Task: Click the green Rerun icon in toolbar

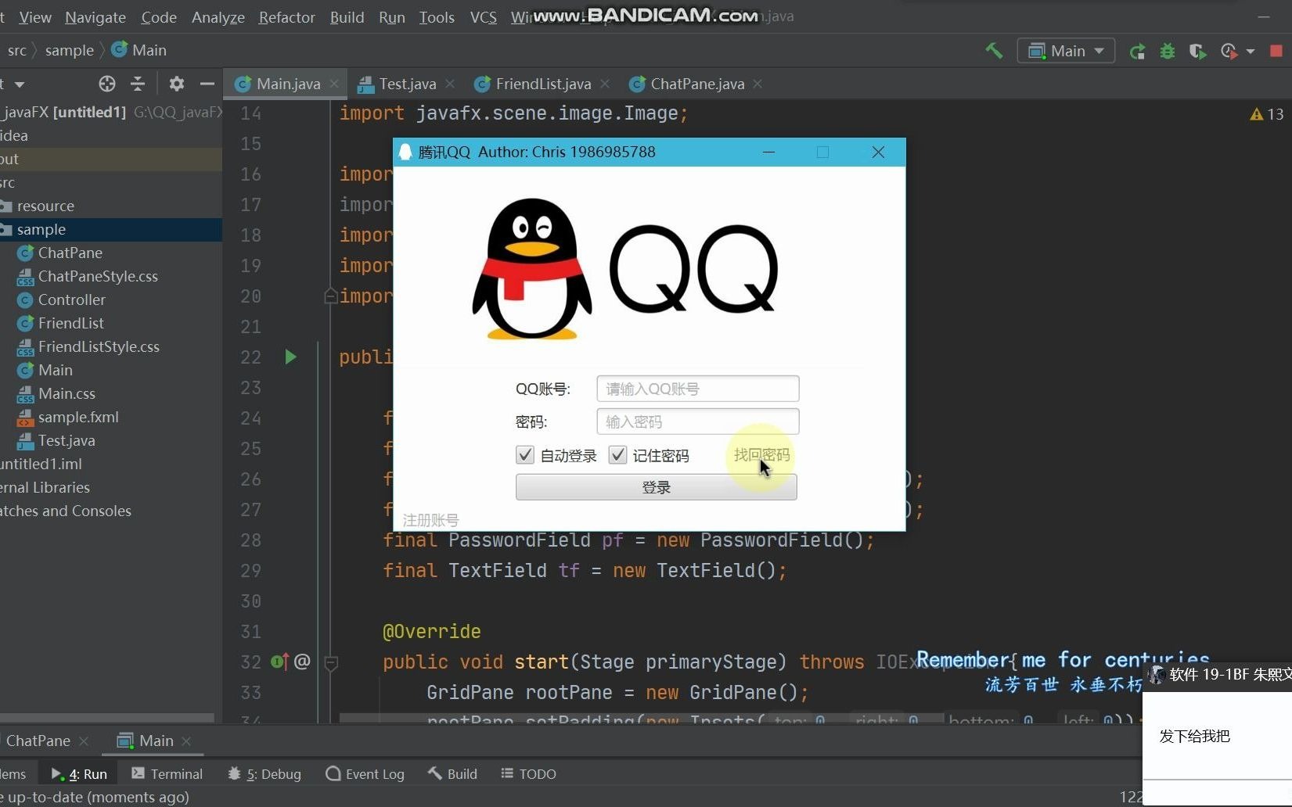Action: pyautogui.click(x=1137, y=52)
